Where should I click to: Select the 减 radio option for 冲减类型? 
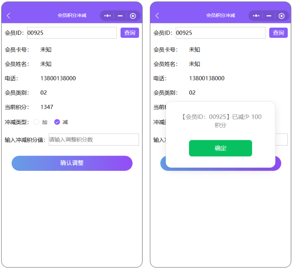click(57, 122)
